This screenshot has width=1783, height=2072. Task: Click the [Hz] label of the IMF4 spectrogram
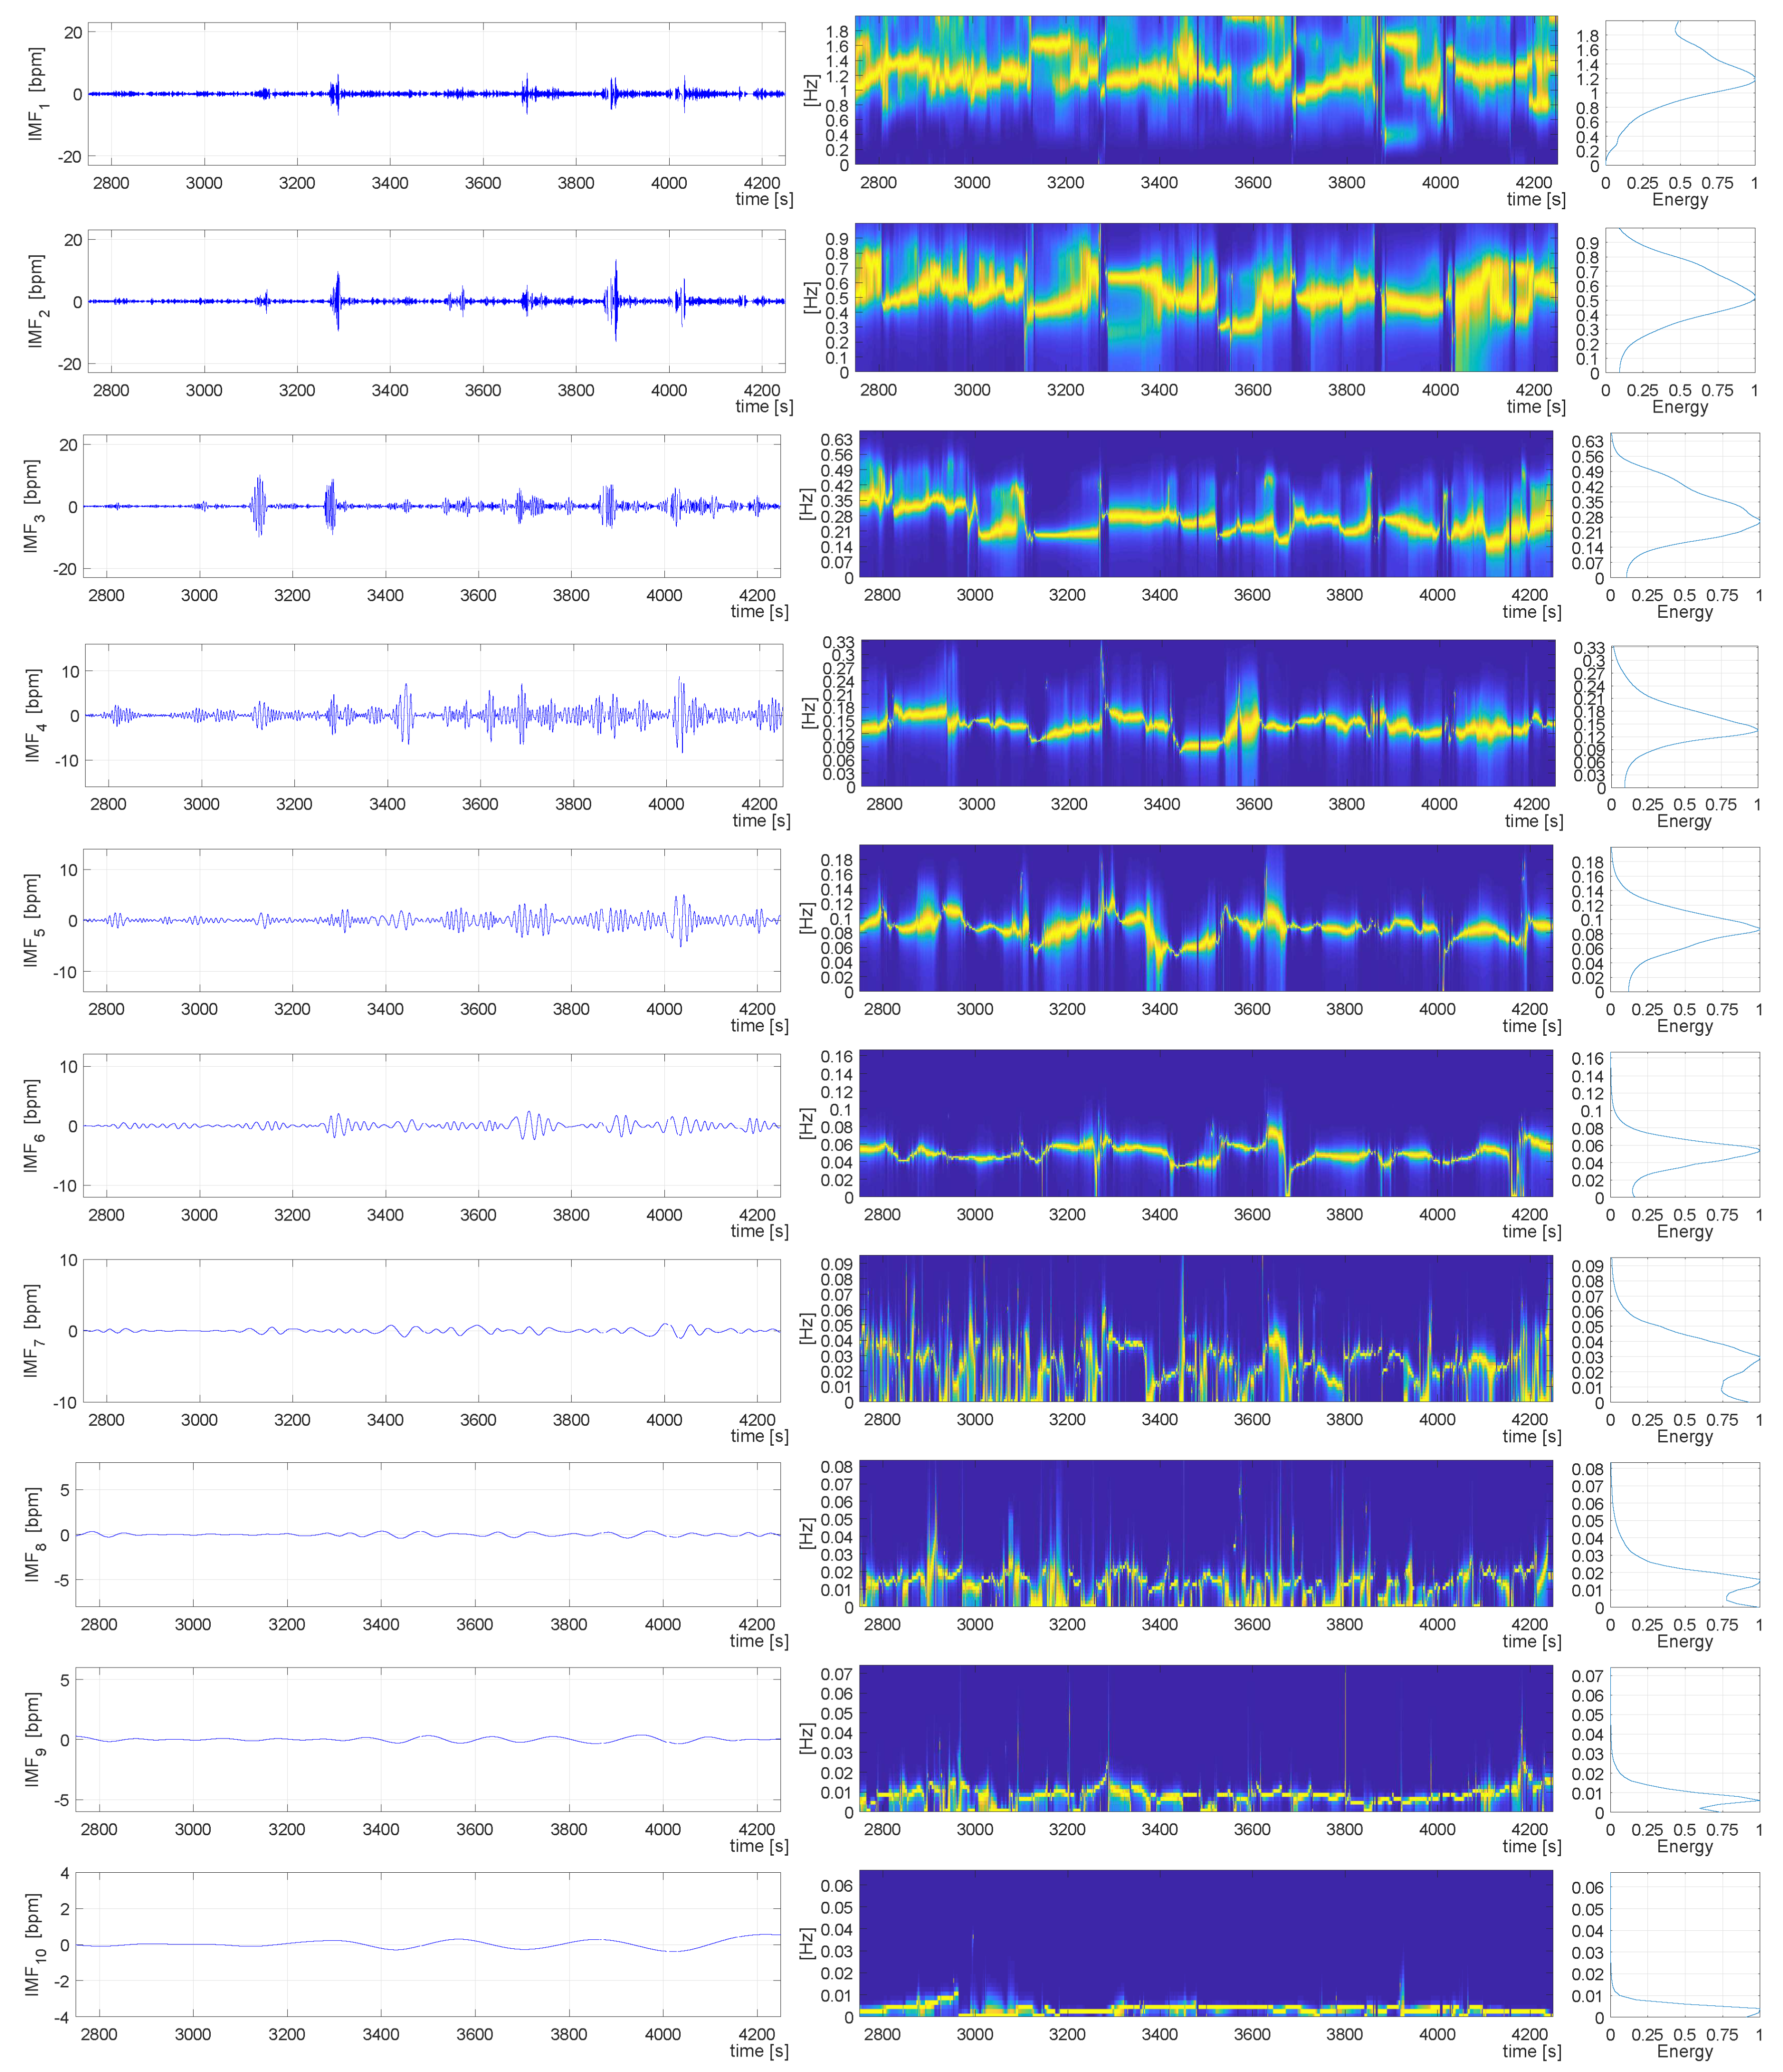tap(811, 714)
